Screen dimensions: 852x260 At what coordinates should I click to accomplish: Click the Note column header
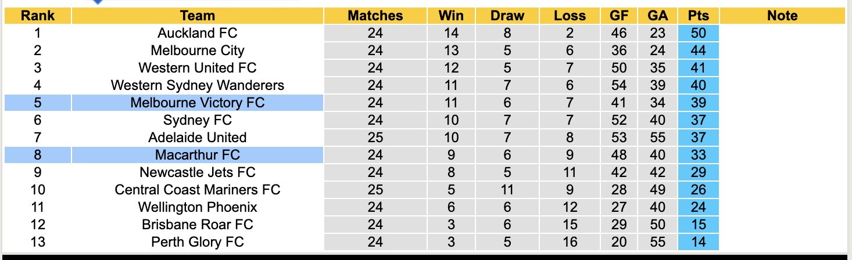pos(782,16)
